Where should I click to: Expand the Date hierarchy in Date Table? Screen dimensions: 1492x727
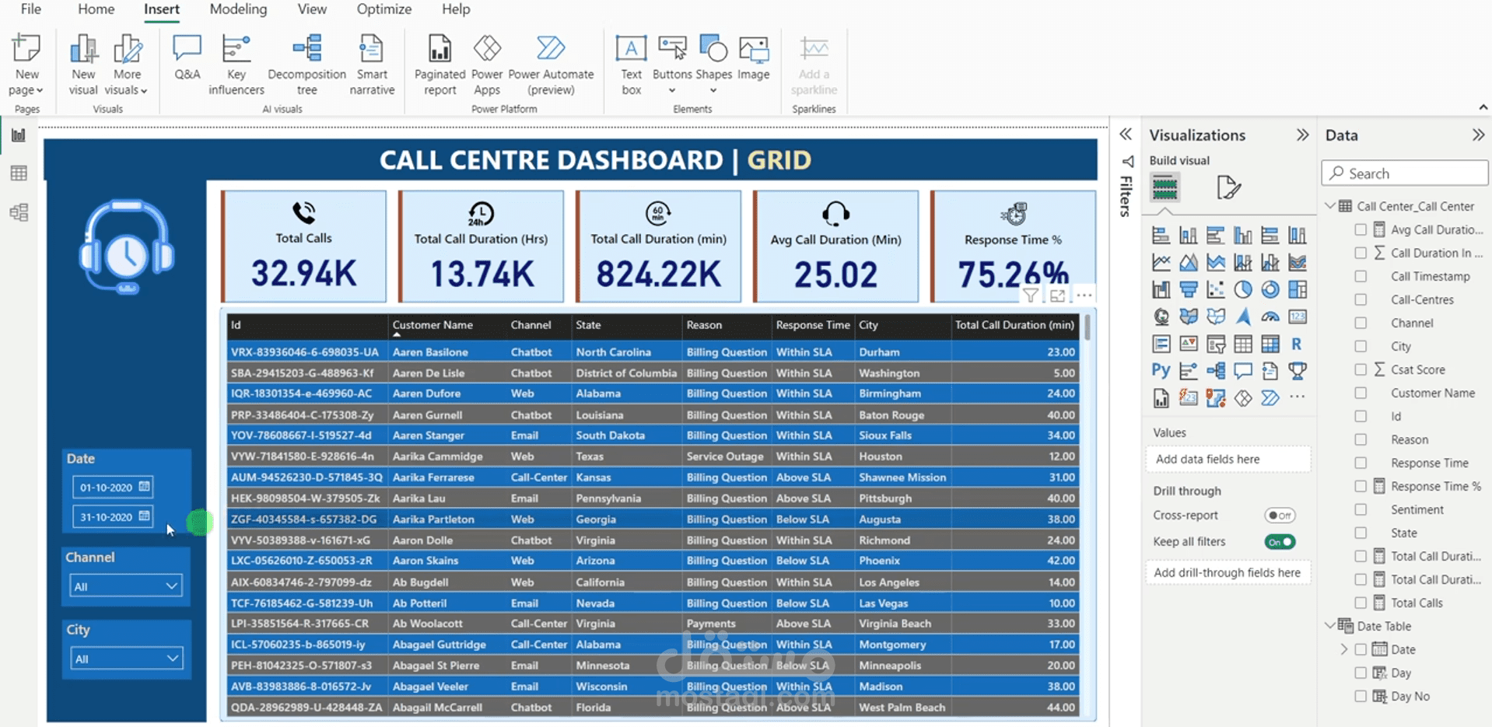1344,649
